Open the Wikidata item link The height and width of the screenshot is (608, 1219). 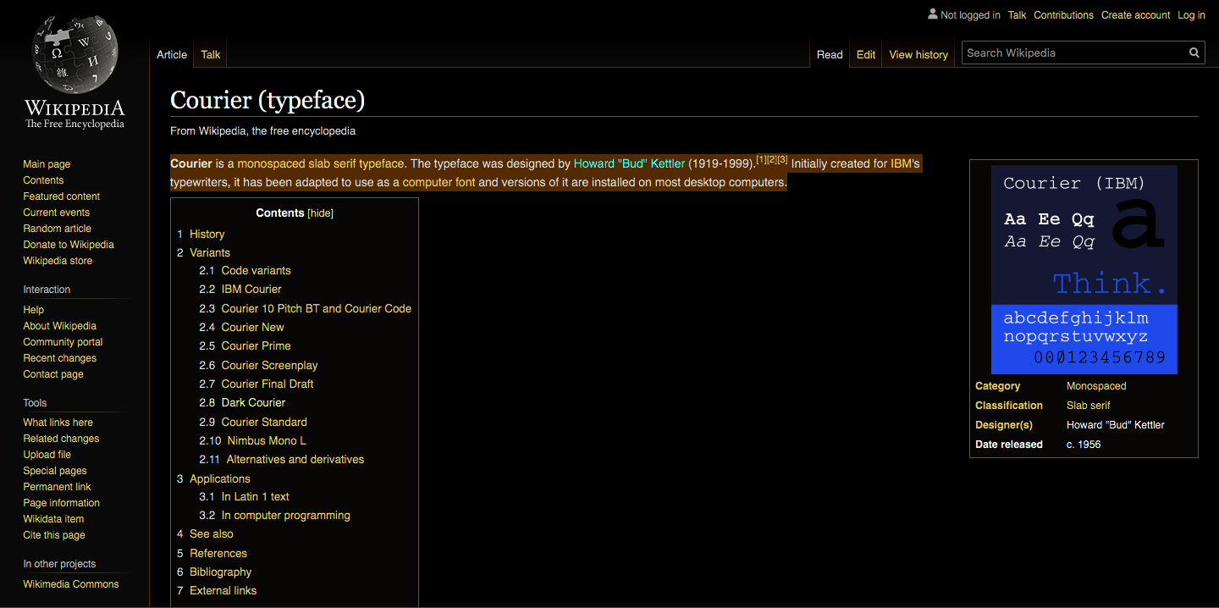point(53,519)
